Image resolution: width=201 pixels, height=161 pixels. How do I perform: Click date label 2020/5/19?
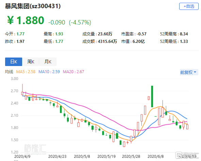[x=107, y=156]
